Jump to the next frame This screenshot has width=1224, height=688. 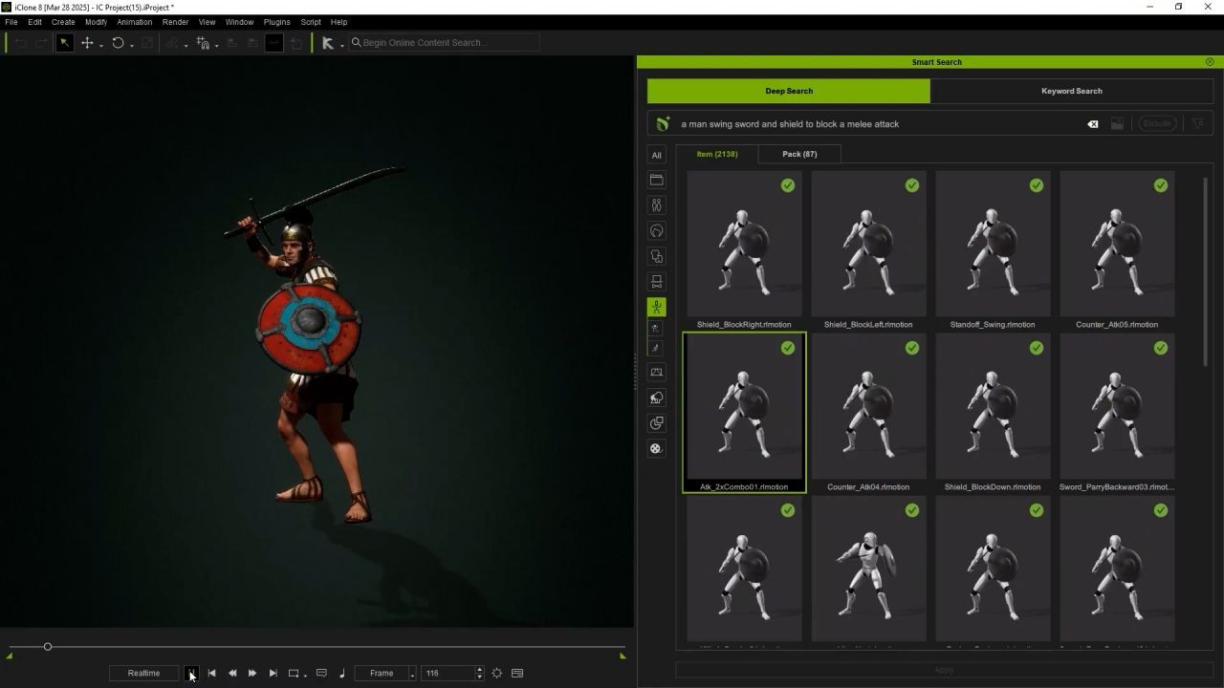[252, 673]
